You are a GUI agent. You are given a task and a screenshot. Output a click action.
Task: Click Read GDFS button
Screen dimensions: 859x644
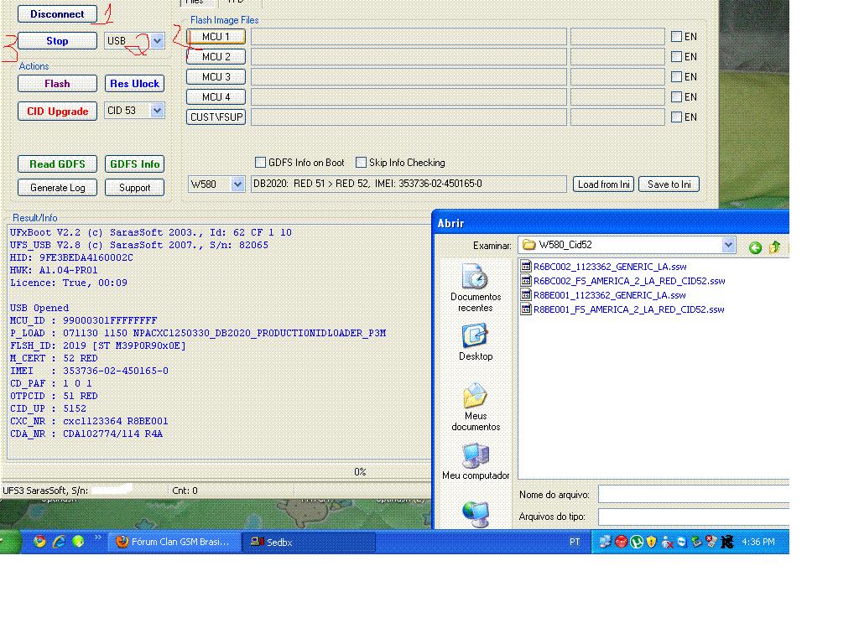coord(58,164)
